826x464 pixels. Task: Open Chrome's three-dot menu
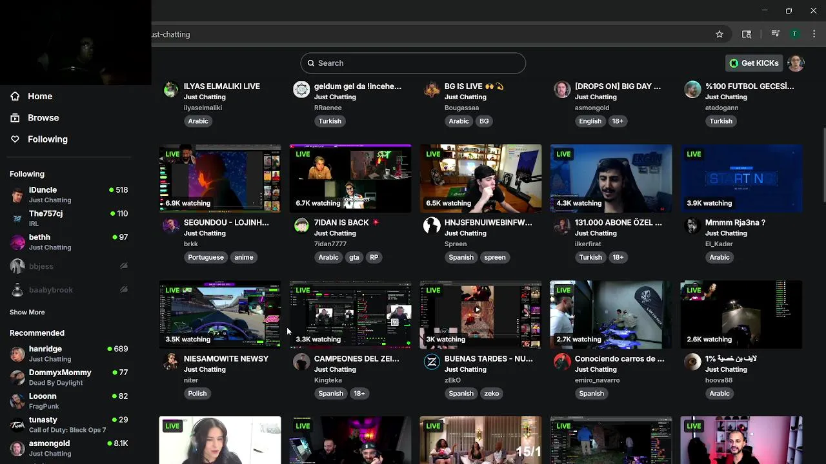(x=812, y=34)
